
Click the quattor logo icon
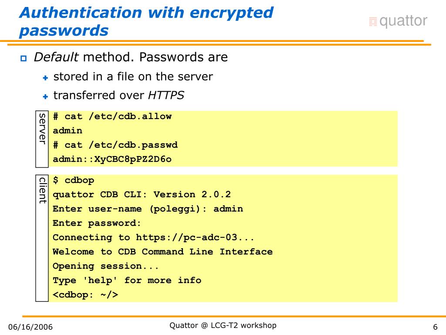point(373,22)
